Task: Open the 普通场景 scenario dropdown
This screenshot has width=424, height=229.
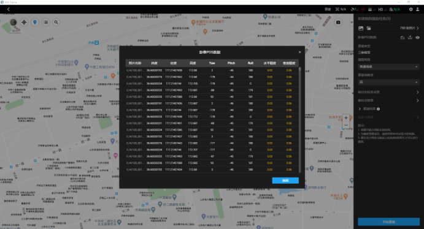Action: coord(388,67)
